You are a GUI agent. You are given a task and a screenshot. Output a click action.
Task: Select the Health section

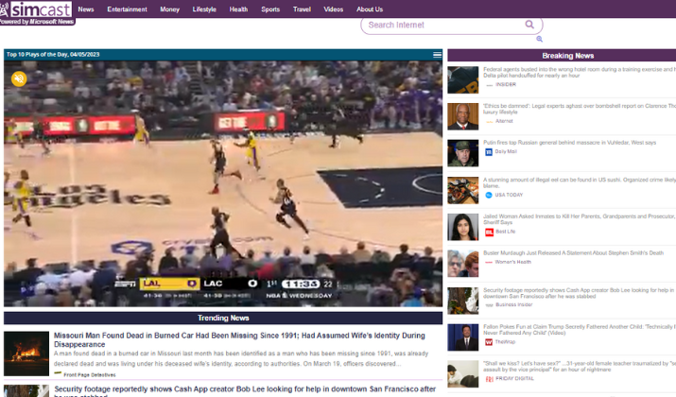[x=238, y=9]
